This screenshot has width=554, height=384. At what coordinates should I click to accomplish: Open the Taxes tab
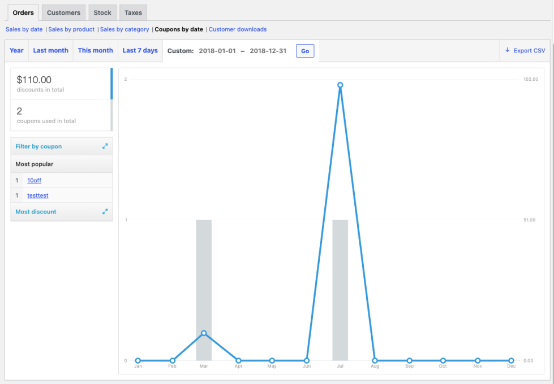133,12
